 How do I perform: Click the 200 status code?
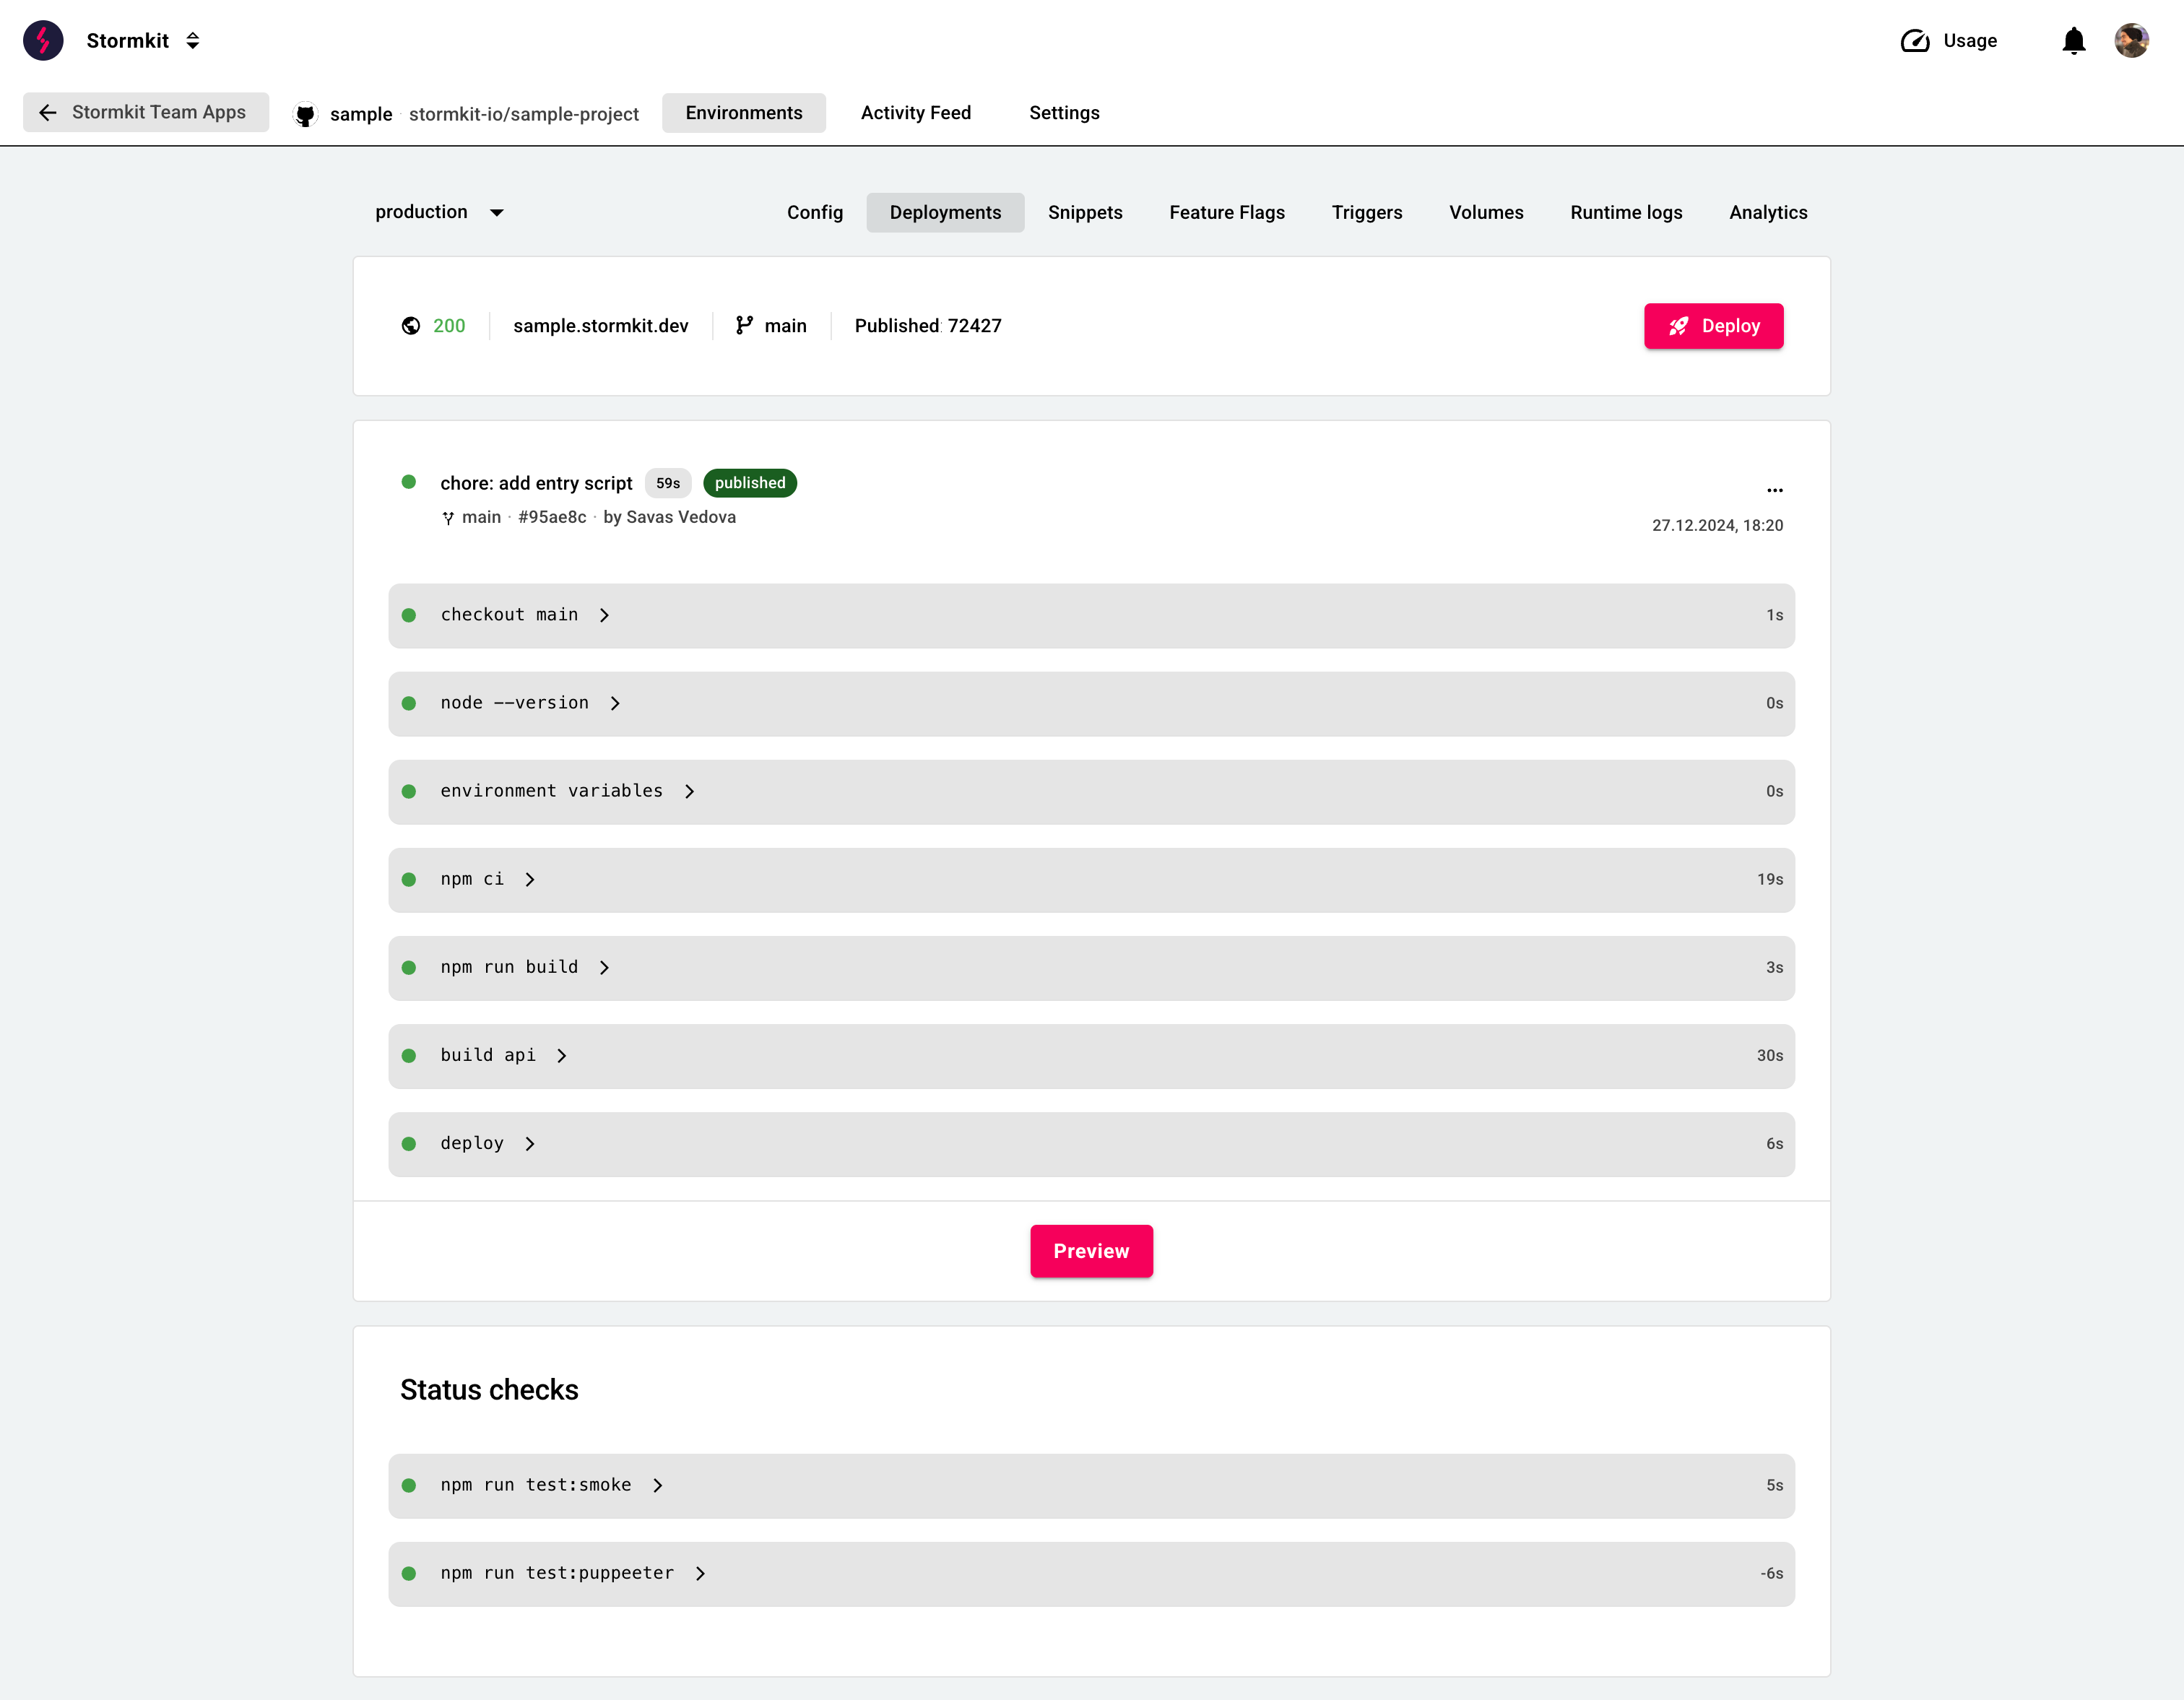click(x=449, y=326)
